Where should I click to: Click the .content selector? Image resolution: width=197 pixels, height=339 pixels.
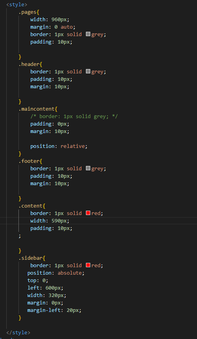(30, 206)
